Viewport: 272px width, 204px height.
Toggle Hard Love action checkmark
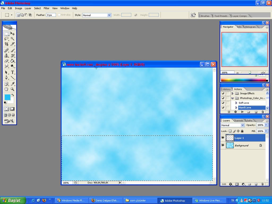(223, 108)
